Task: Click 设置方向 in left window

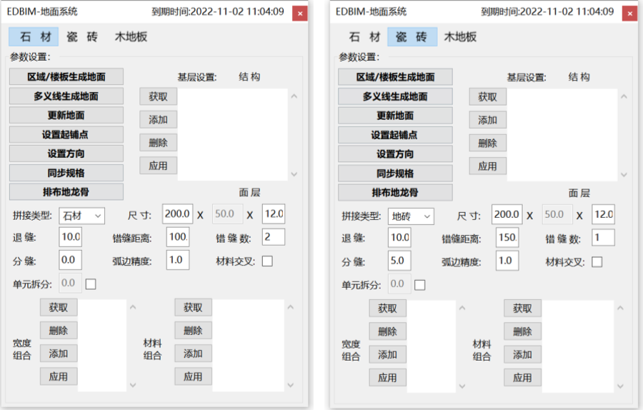Action: 66,154
